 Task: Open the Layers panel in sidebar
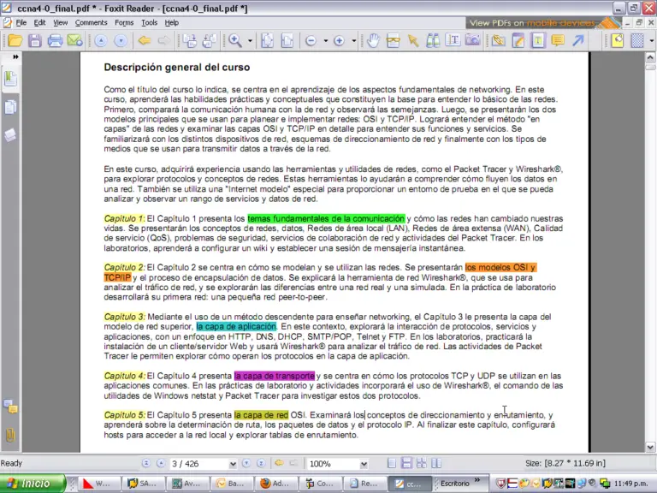(x=10, y=135)
